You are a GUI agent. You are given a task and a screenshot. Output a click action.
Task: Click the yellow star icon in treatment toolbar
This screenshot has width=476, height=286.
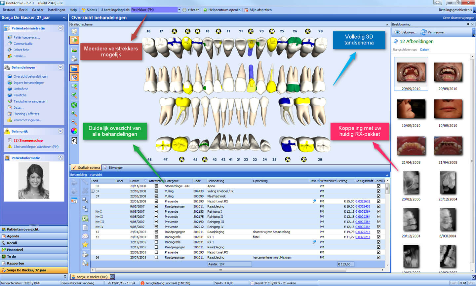coord(85,244)
